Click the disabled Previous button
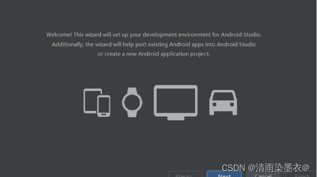This screenshot has height=177, width=317. point(185,174)
